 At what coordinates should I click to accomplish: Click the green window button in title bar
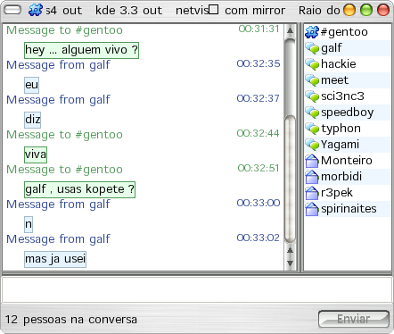click(366, 10)
